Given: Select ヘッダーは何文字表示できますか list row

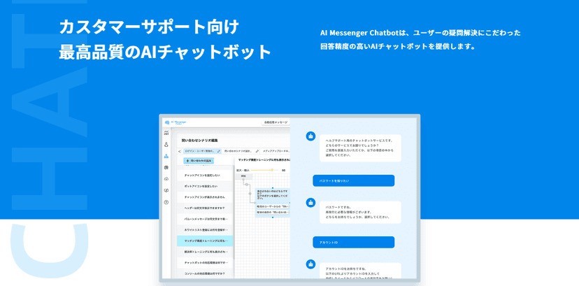Looking at the screenshot, I should [205, 208].
